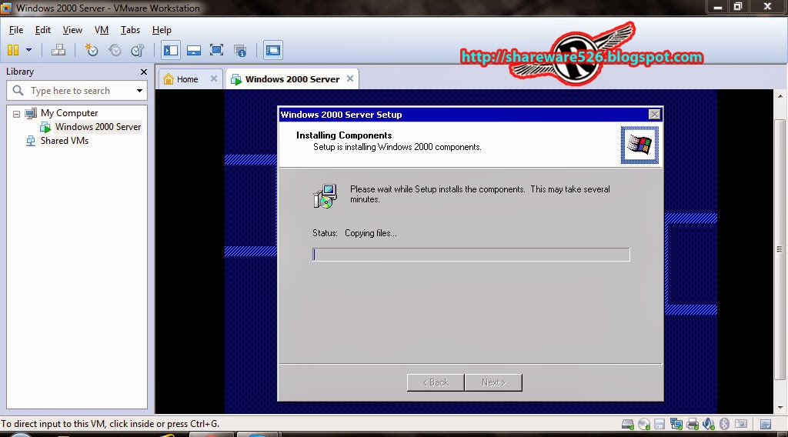Click the 'Installing Components' heading
This screenshot has height=437, width=788.
click(x=344, y=135)
